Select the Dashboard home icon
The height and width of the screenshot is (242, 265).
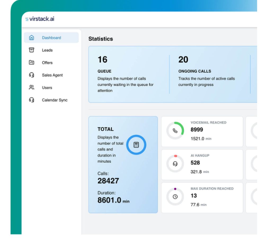pyautogui.click(x=32, y=37)
